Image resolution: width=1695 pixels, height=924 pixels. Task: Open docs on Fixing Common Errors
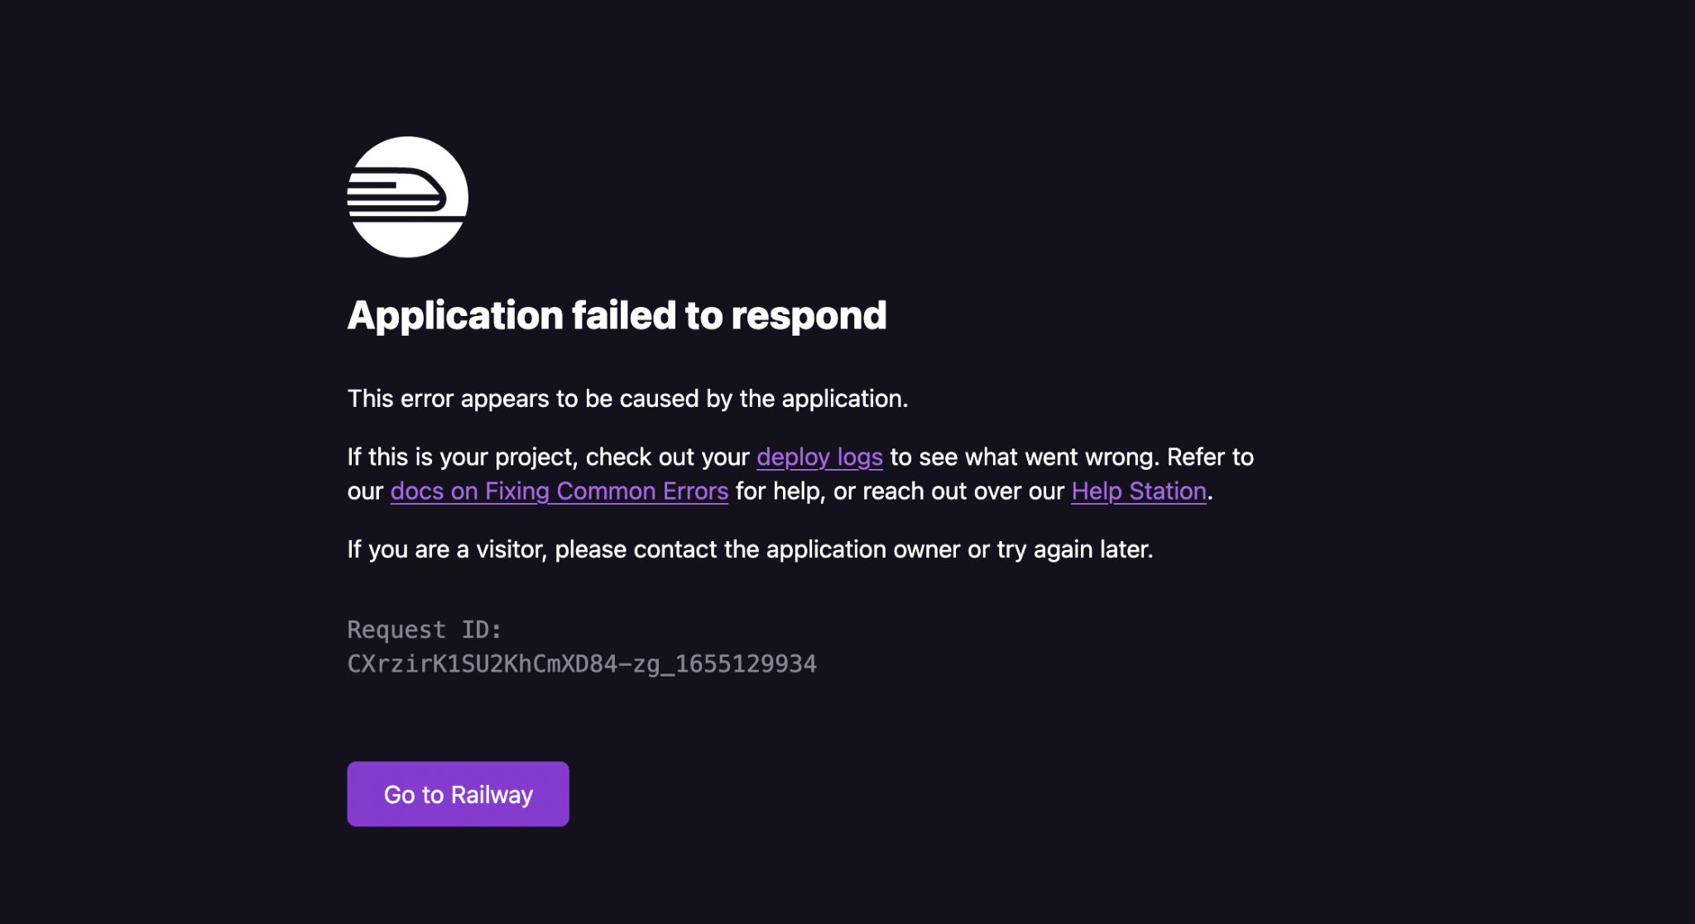(x=559, y=491)
